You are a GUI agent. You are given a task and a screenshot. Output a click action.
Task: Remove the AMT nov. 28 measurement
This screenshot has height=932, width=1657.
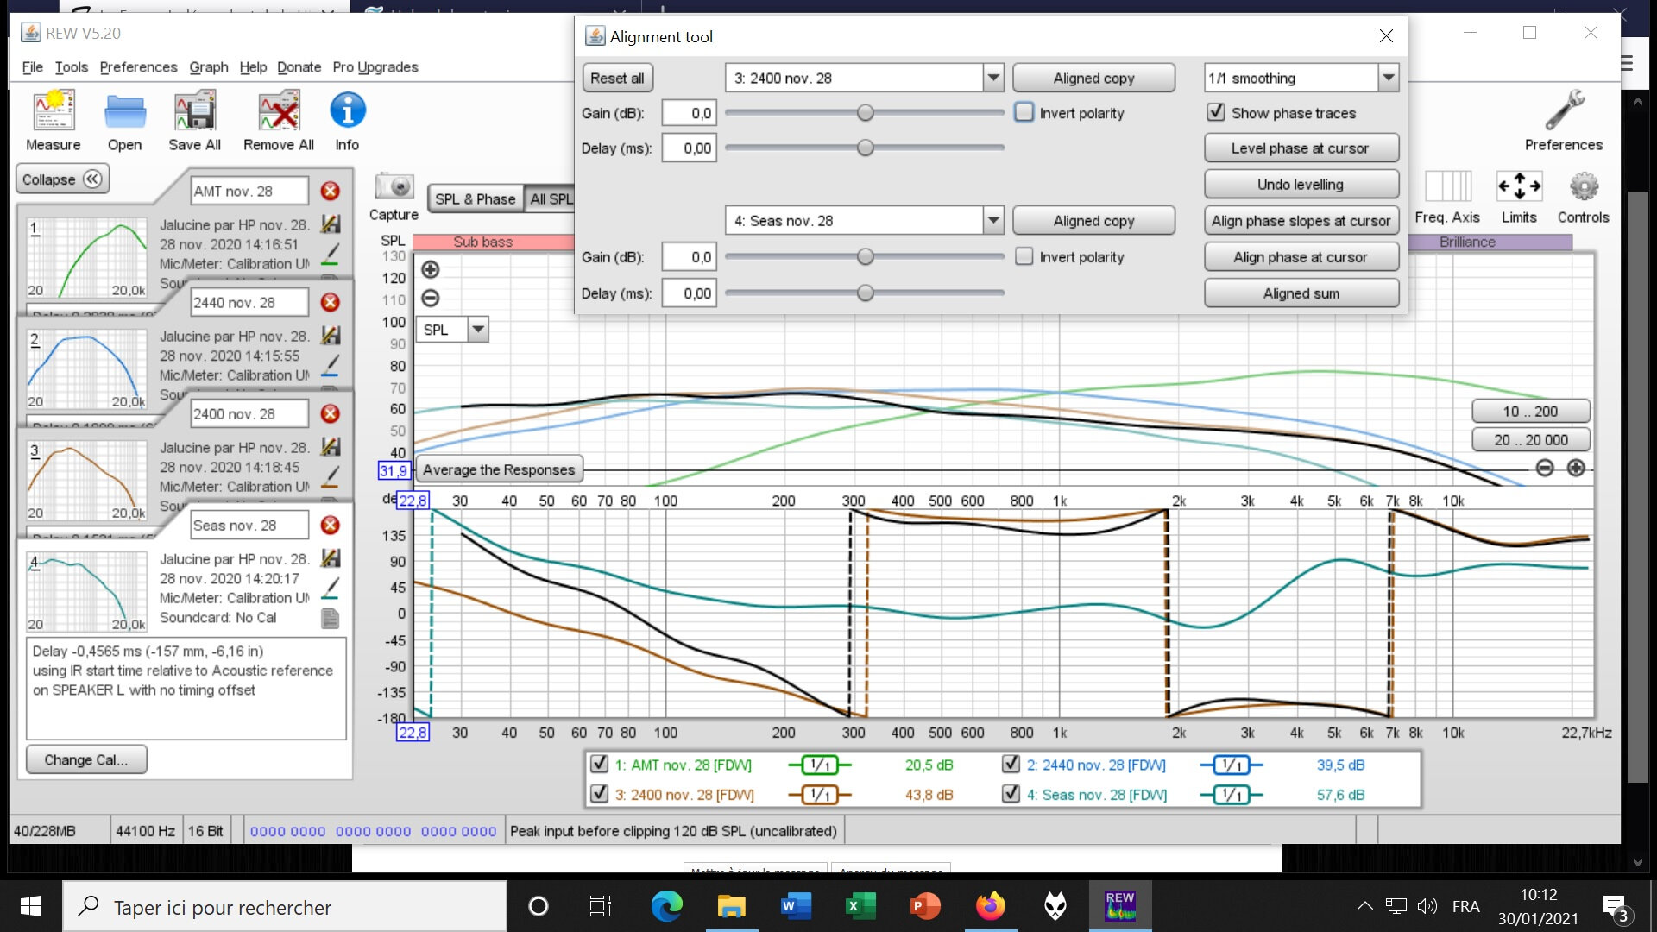(330, 191)
